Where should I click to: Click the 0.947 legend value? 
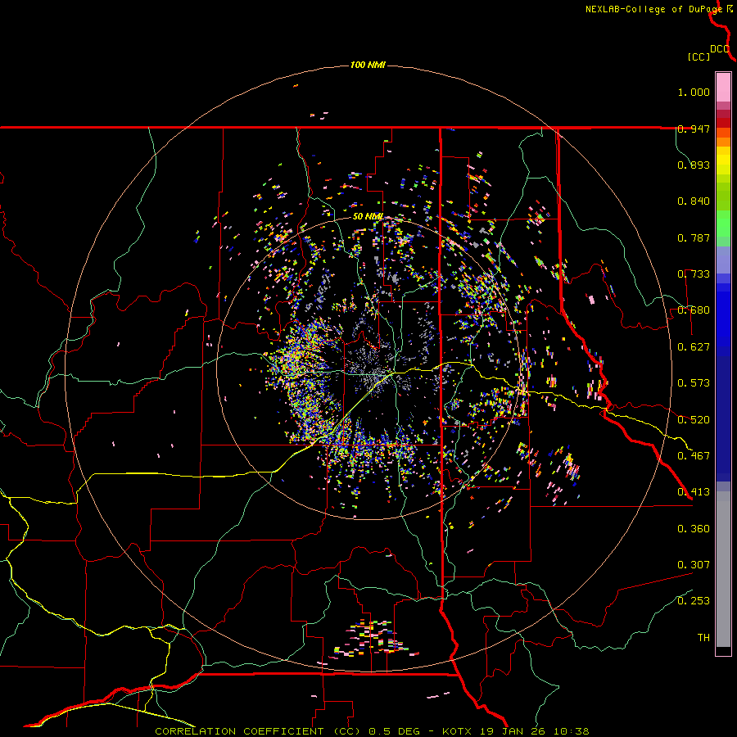click(694, 129)
